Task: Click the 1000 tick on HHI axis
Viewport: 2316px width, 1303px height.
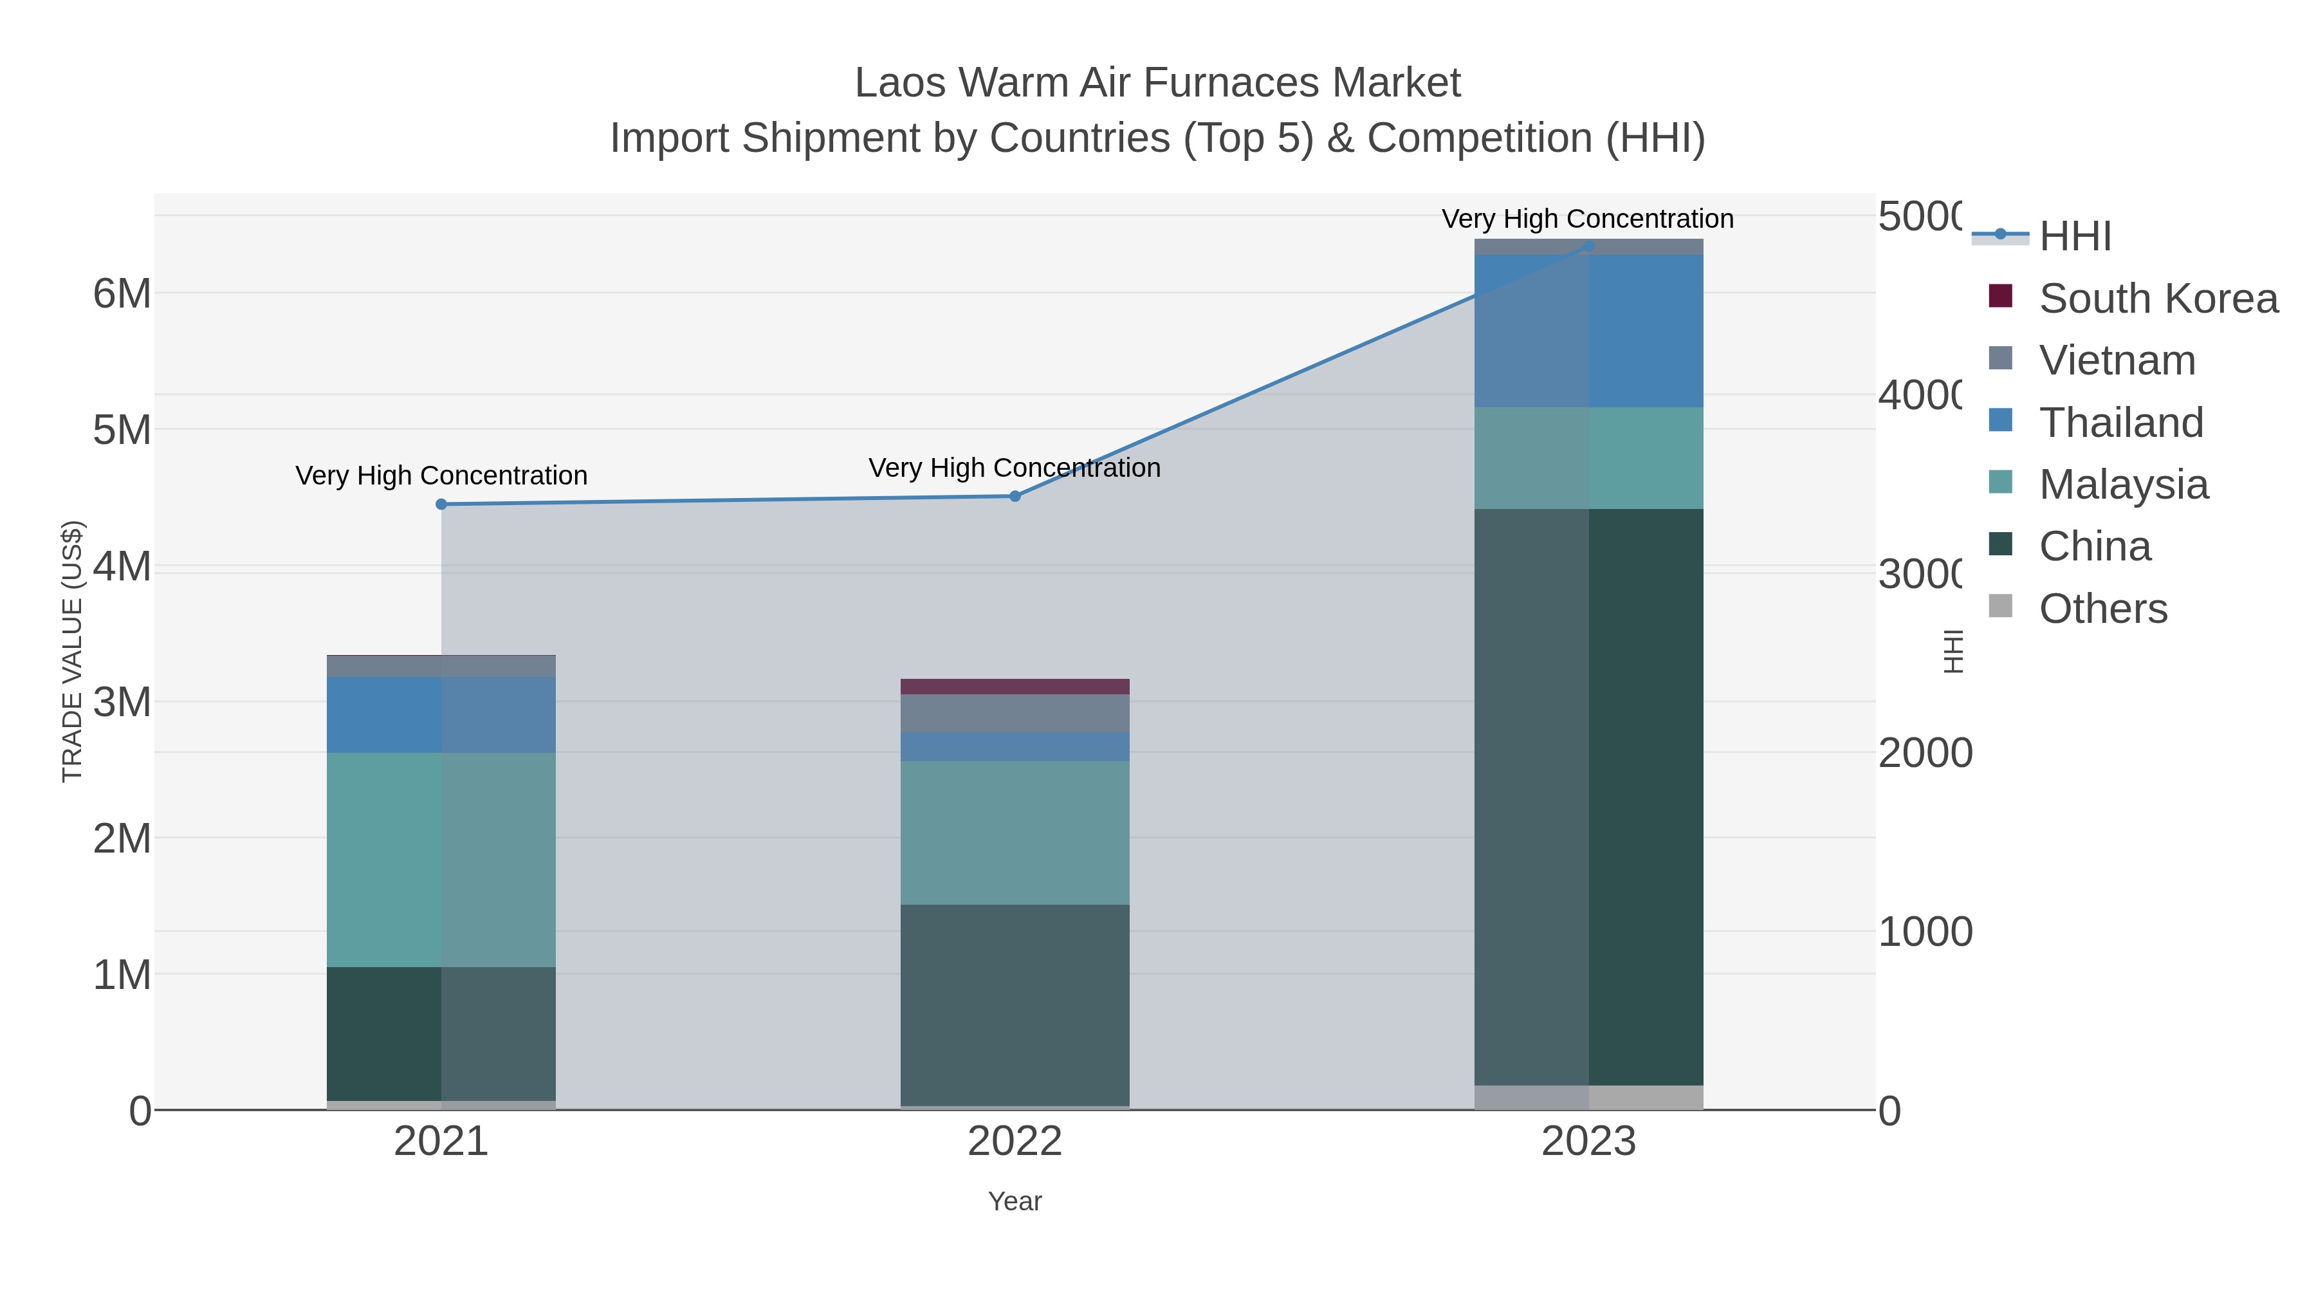Action: coord(1925,932)
